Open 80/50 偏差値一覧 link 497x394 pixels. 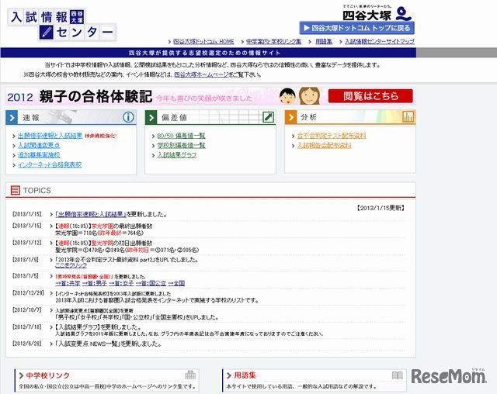(x=181, y=136)
